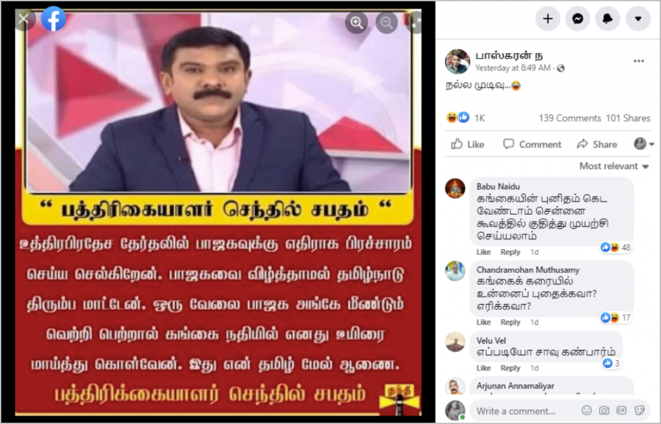This screenshot has height=424, width=661.
Task: View the 139 Comments link
Action: [569, 118]
